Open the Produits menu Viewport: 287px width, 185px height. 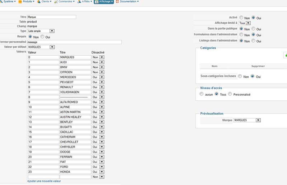[x=27, y=1]
